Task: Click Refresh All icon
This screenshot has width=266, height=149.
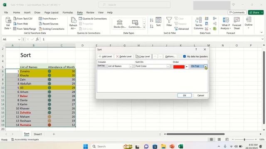Action: point(73,20)
